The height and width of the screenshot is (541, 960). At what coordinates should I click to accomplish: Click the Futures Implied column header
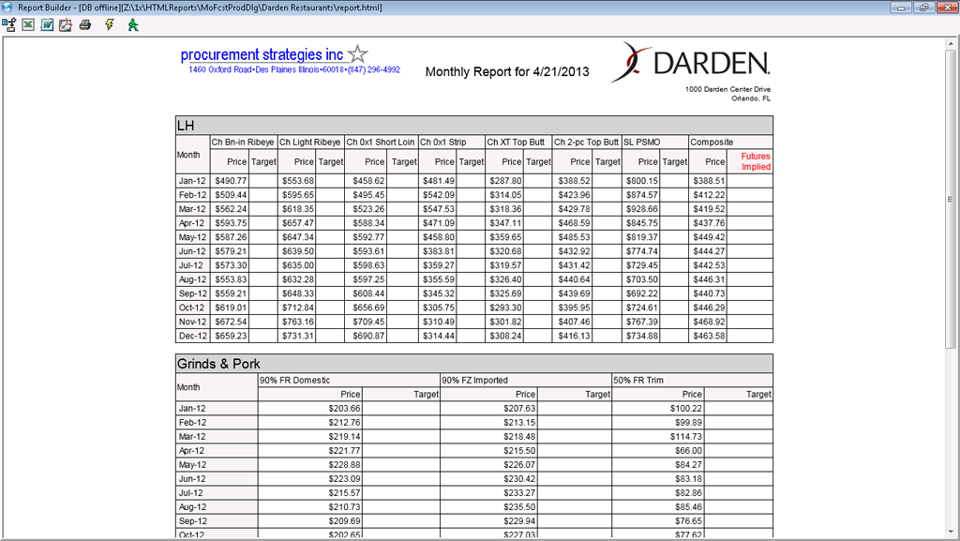755,161
